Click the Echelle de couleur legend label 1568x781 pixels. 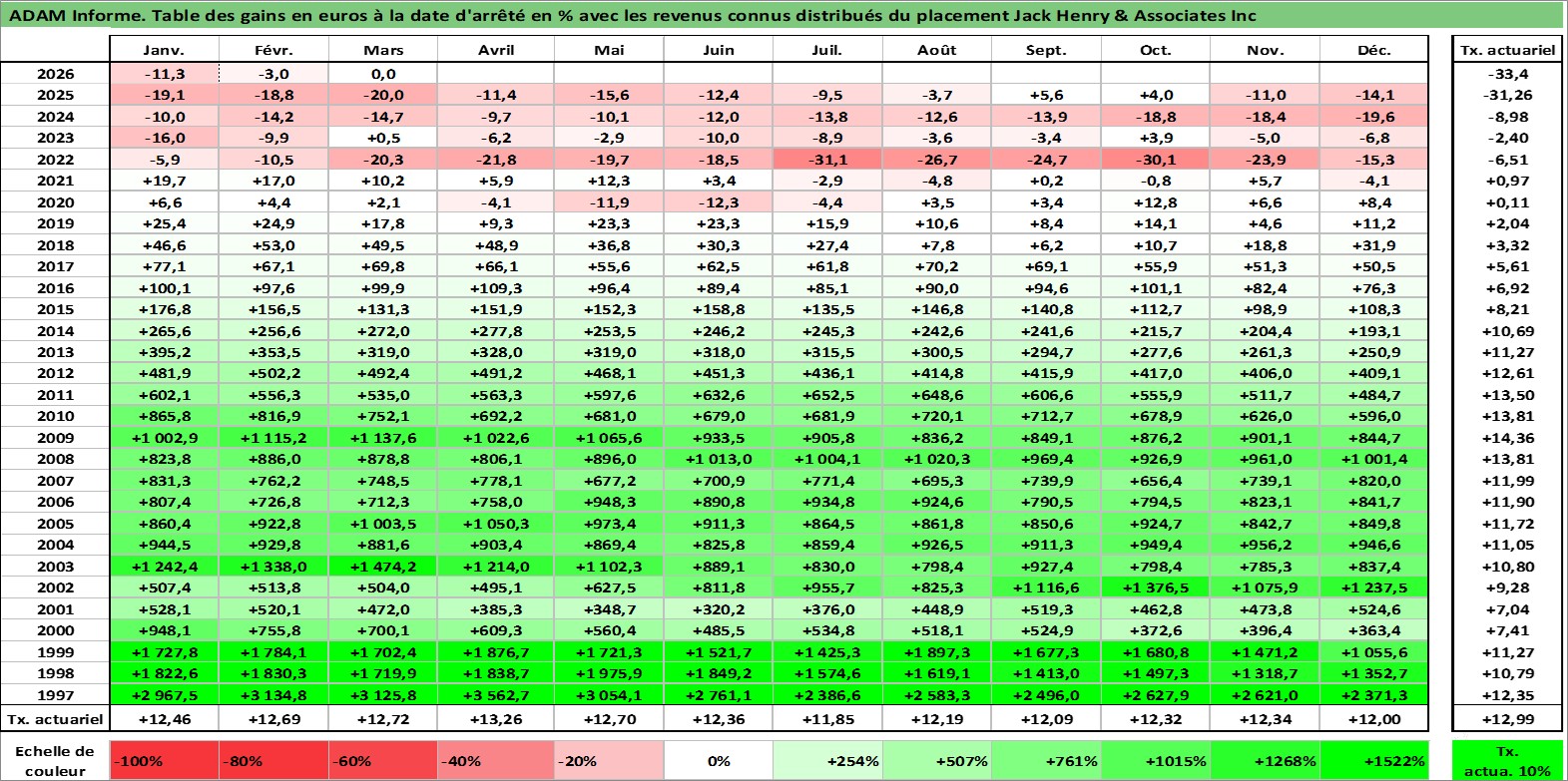pyautogui.click(x=55, y=761)
